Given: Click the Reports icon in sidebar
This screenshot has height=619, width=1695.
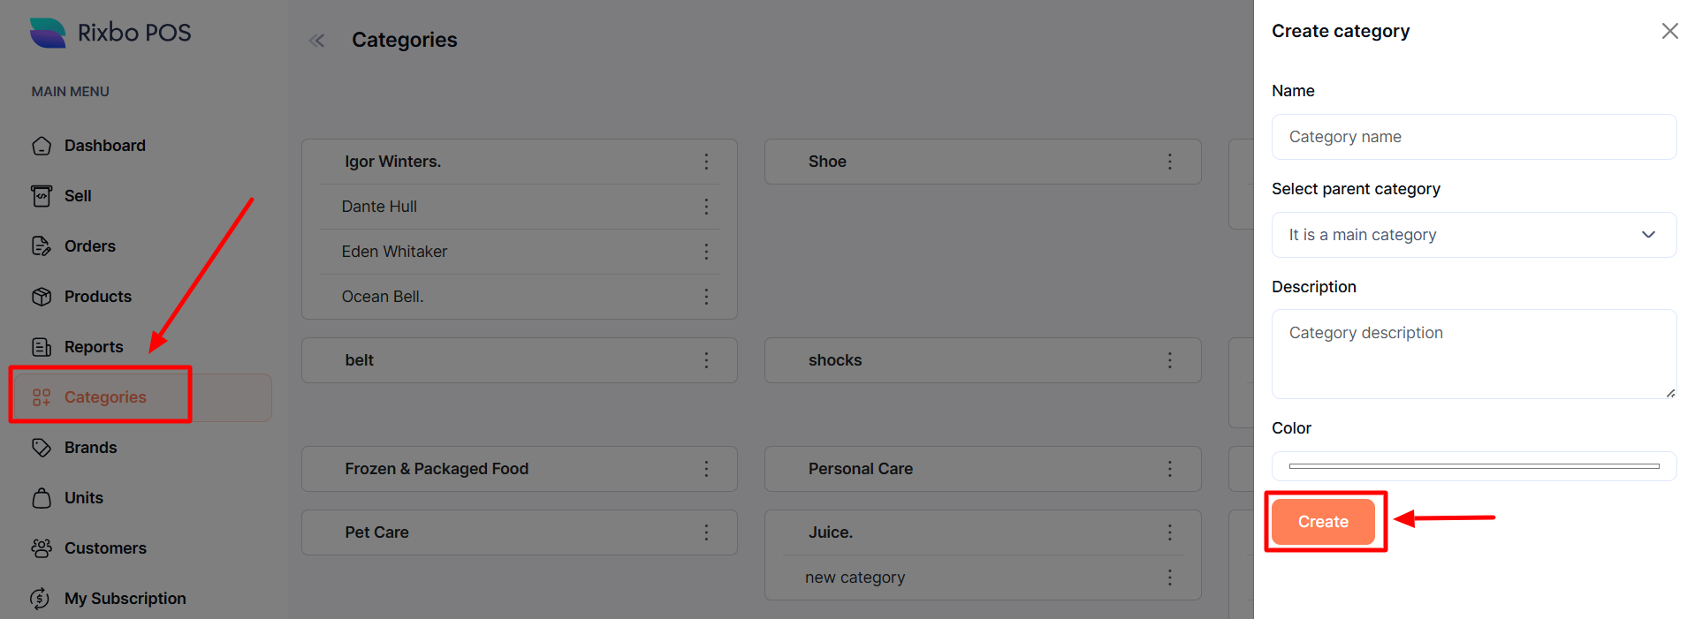Looking at the screenshot, I should pyautogui.click(x=42, y=347).
